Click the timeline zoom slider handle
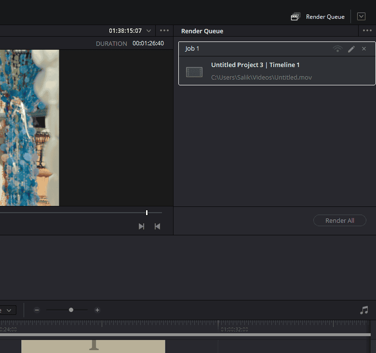The image size is (376, 353). [x=71, y=310]
